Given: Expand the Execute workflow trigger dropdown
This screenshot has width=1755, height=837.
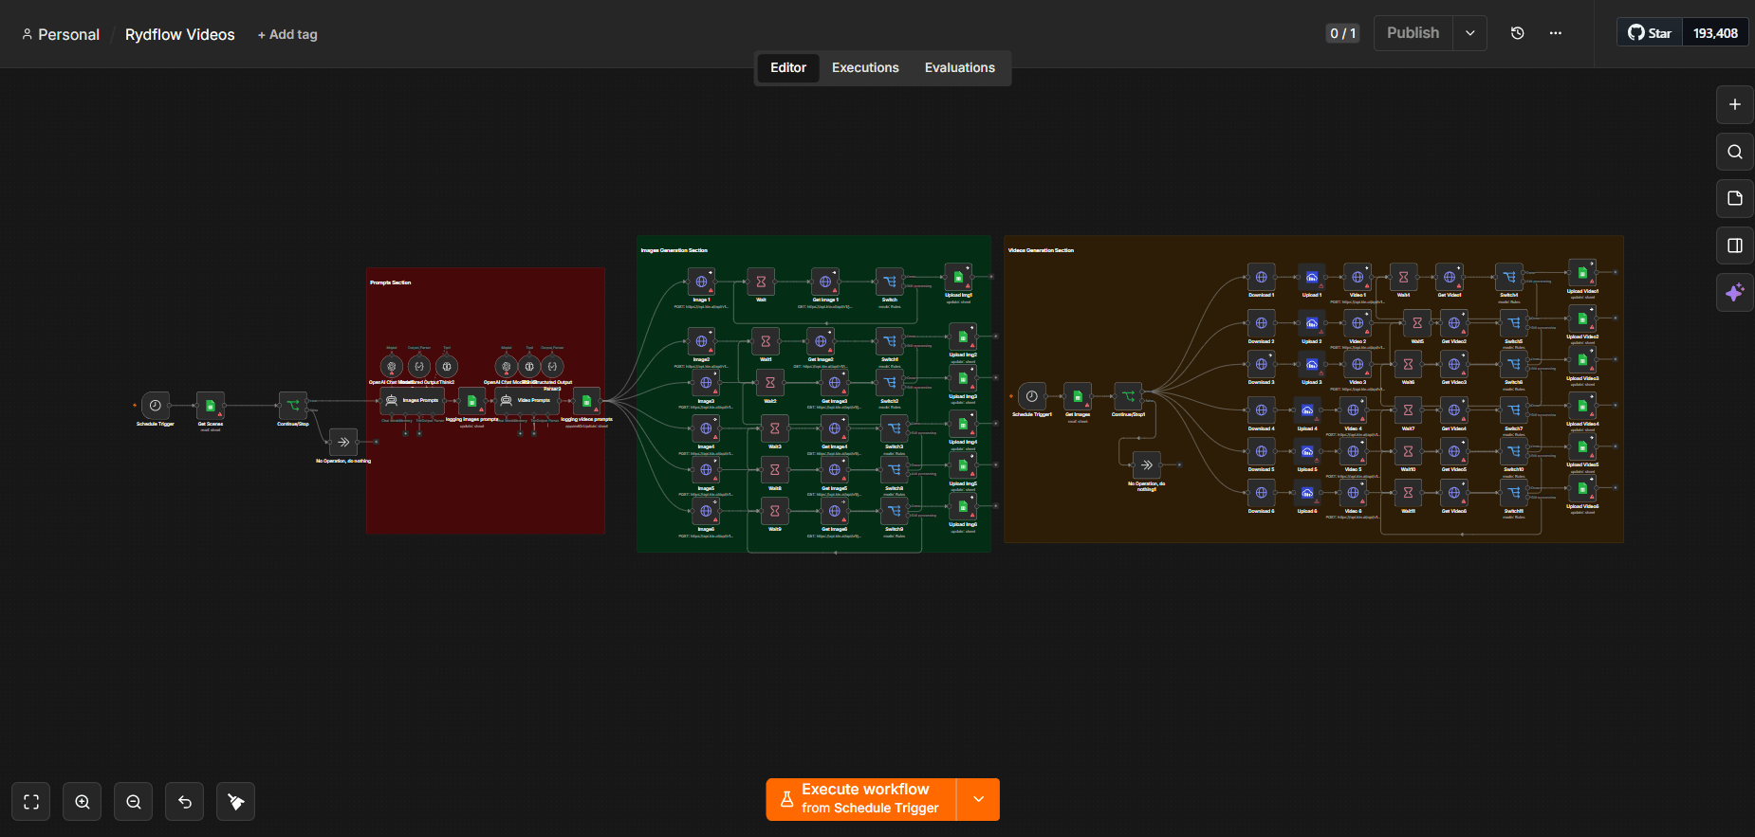Looking at the screenshot, I should click(978, 799).
